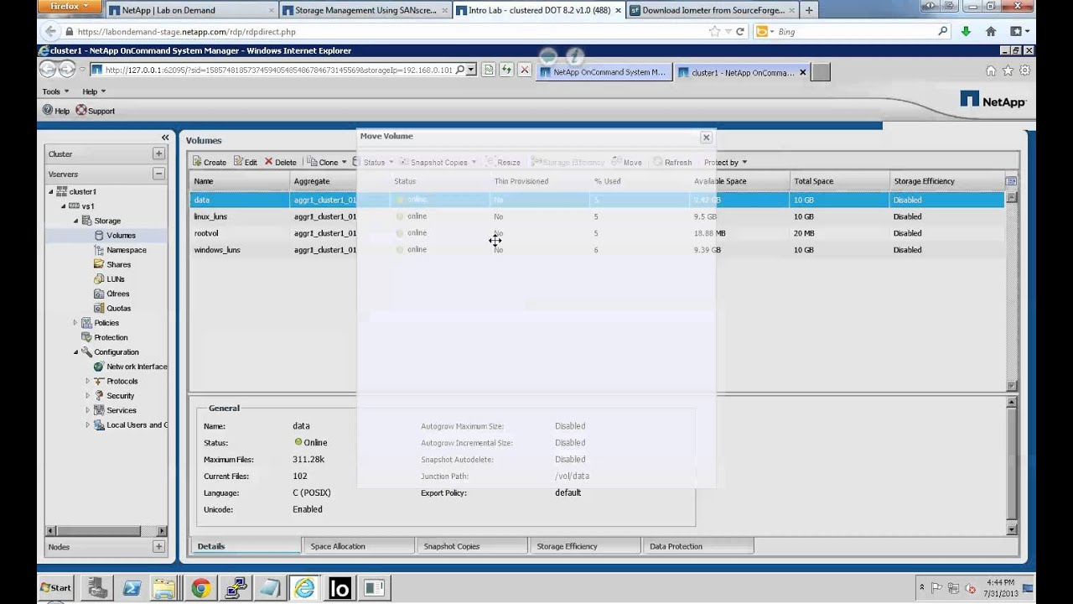Expand the Policies tree node
Screen dimensions: 1073x604
point(75,323)
